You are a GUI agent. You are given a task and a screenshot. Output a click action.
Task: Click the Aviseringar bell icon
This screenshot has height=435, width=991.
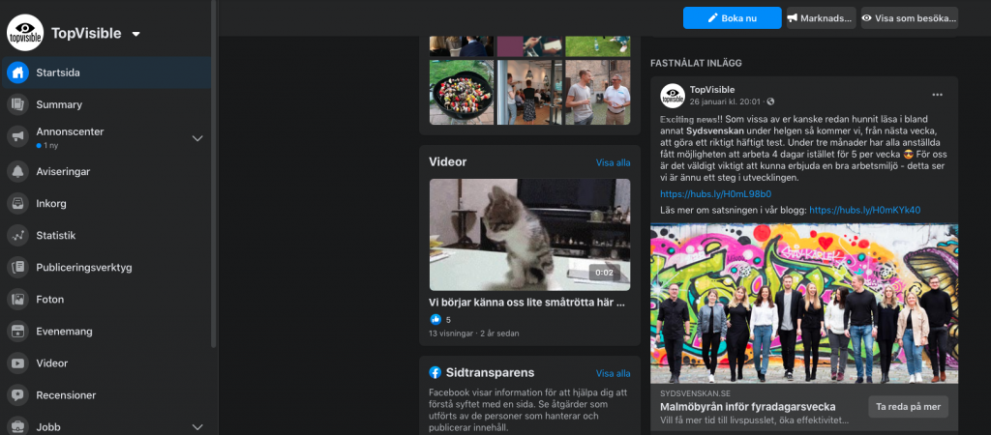(17, 171)
